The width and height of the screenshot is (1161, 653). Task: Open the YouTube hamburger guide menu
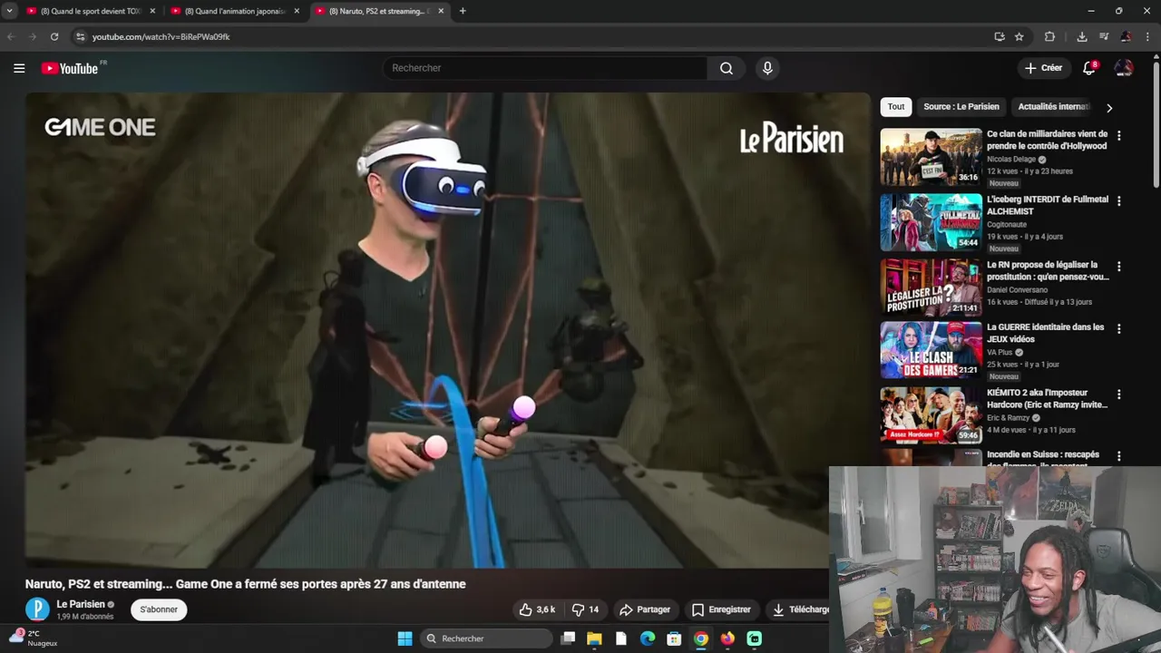tap(19, 68)
